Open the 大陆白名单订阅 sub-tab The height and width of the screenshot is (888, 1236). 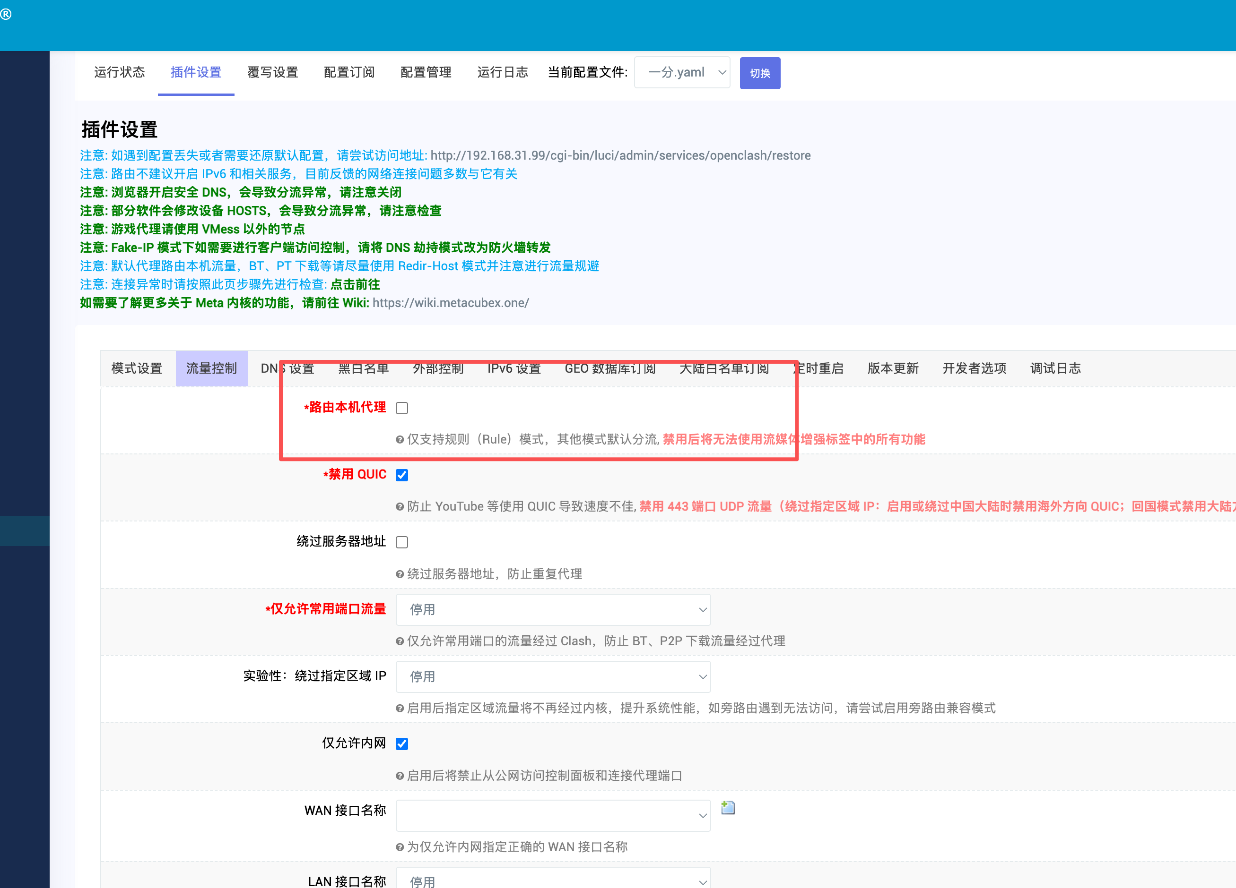tap(724, 368)
